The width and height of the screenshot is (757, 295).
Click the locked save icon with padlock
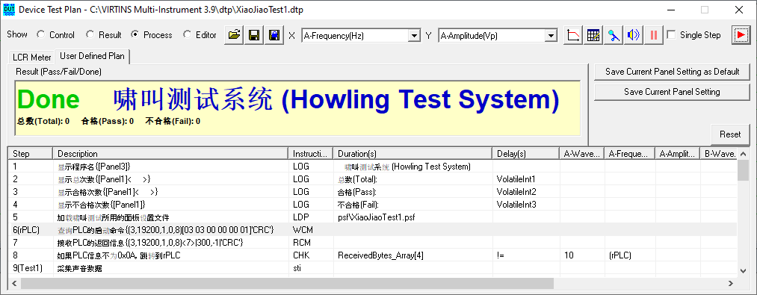coord(275,35)
